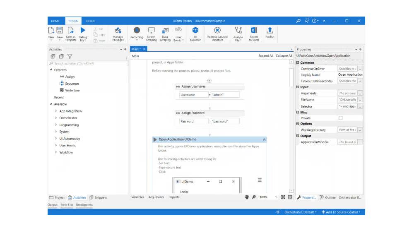414x233 pixels.
Task: Collapse the Common properties section
Action: coord(298,62)
